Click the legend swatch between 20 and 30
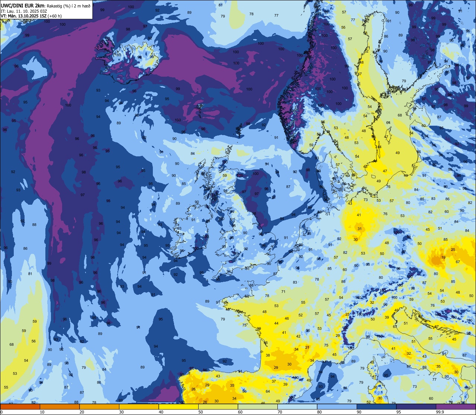The width and height of the screenshot is (476, 415). point(99,406)
